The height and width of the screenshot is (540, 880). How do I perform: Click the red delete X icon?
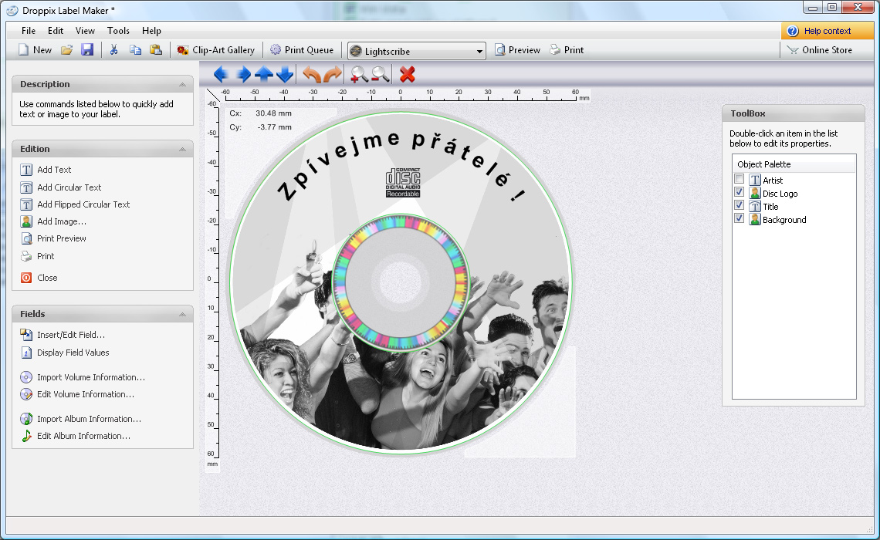408,74
